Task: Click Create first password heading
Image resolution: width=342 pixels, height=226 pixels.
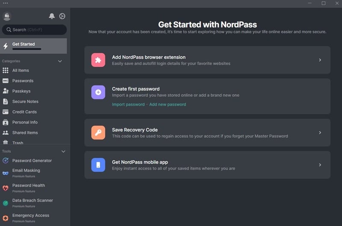Action: click(x=136, y=89)
